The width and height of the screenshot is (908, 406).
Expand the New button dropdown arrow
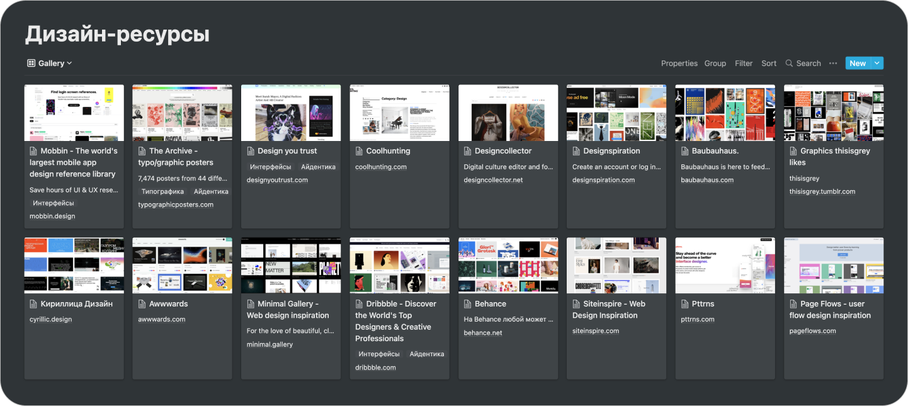click(x=877, y=63)
